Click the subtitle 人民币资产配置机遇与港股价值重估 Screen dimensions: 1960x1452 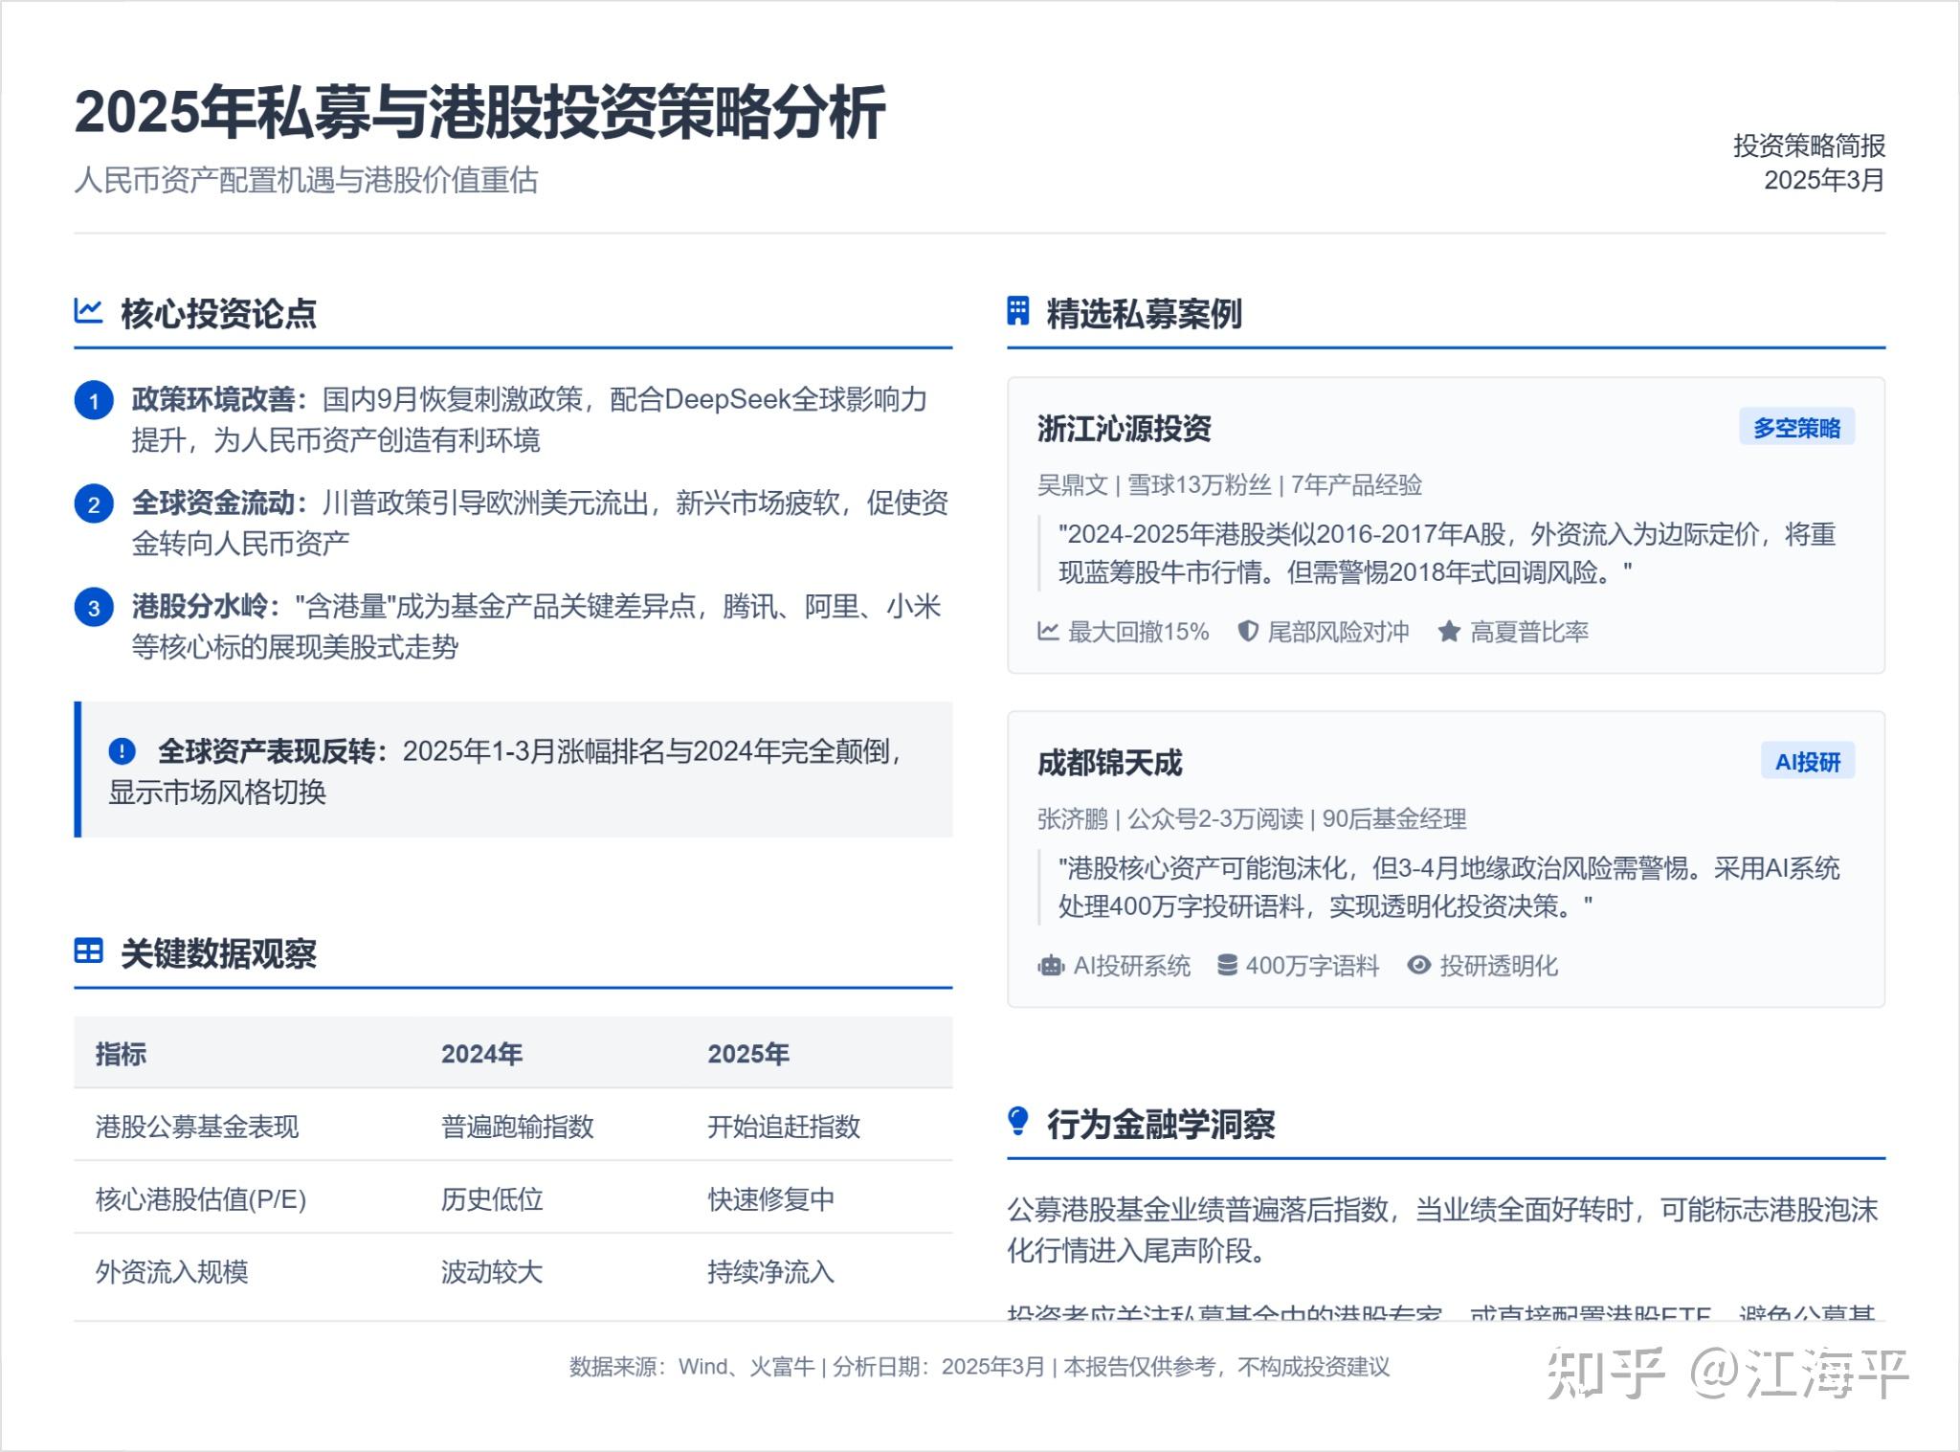click(x=306, y=180)
